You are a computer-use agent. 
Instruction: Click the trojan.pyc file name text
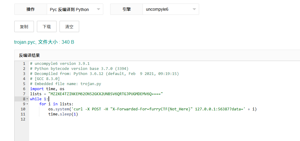pos(25,42)
